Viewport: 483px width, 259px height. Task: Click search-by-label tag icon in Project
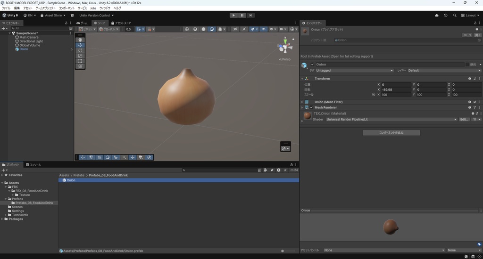coord(272,170)
